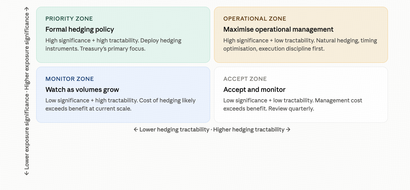The width and height of the screenshot is (410, 190).
Task: Click the right arrow after Higher hedging tractability
Action: (288, 129)
